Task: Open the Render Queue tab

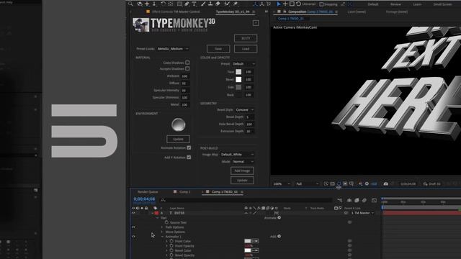Action: pyautogui.click(x=148, y=192)
